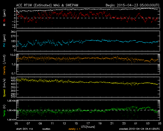Click the 17 hour tick label
The width and height of the screenshot is (163, 131).
click(x=88, y=123)
